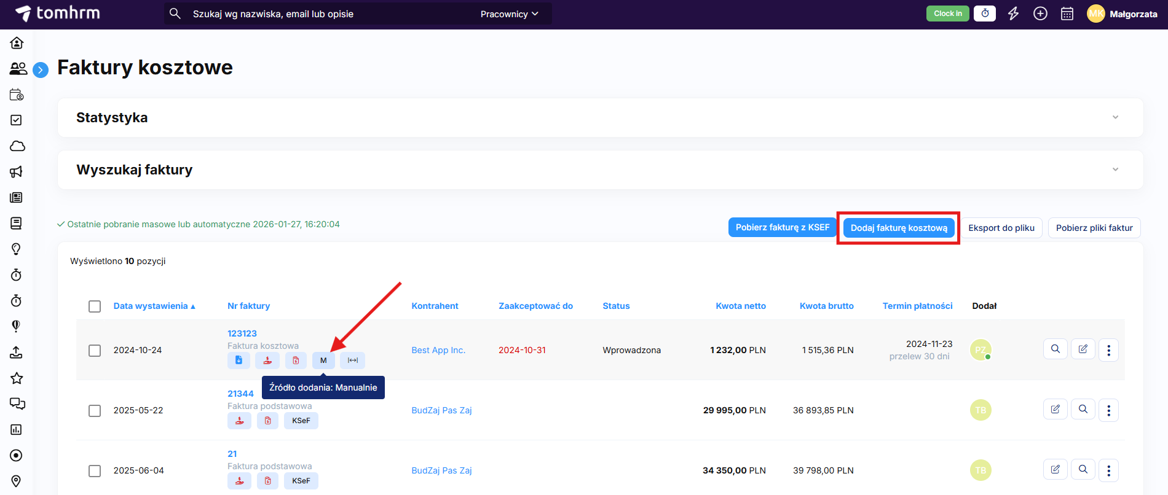Sort table by Data wystawienia column
1168x495 pixels.
coord(151,306)
